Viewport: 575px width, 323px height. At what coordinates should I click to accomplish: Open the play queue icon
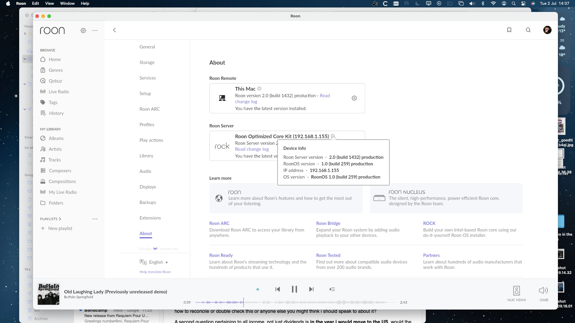click(332, 289)
